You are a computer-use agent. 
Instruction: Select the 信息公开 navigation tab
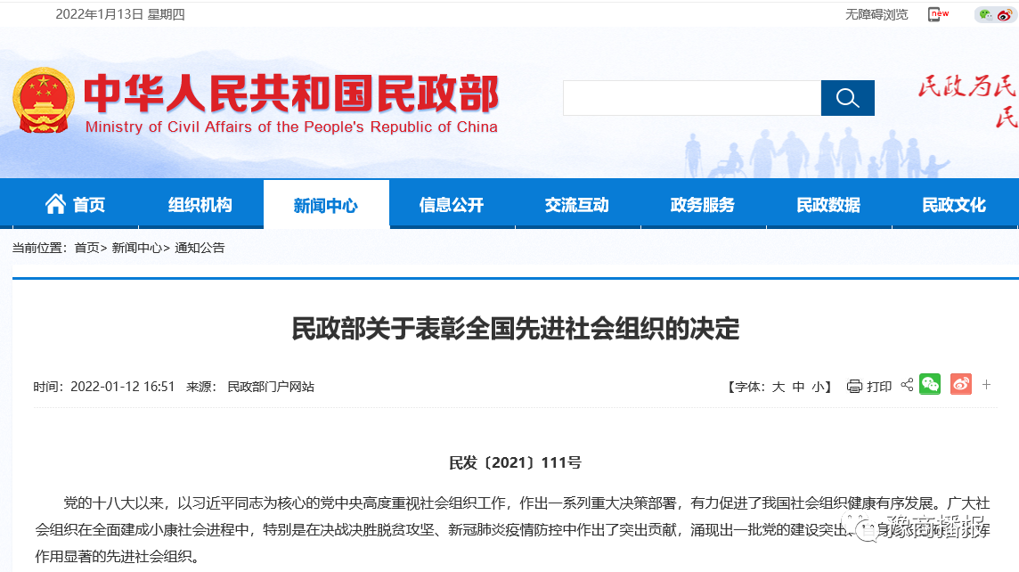[x=452, y=205]
